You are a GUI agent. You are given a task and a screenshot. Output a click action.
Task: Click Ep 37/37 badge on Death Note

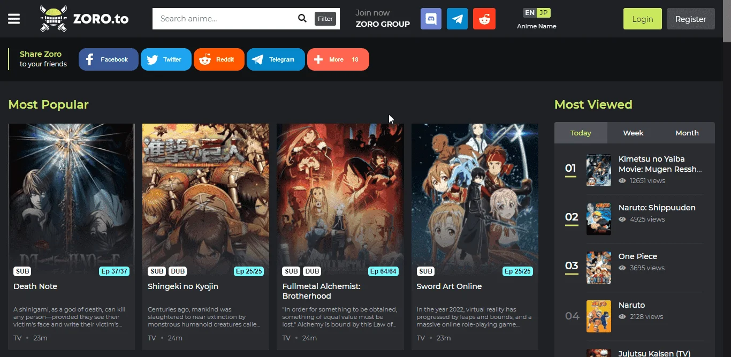[x=115, y=271]
